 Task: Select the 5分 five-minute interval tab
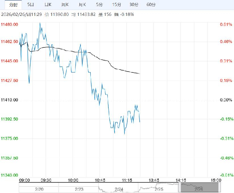tap(99, 5)
